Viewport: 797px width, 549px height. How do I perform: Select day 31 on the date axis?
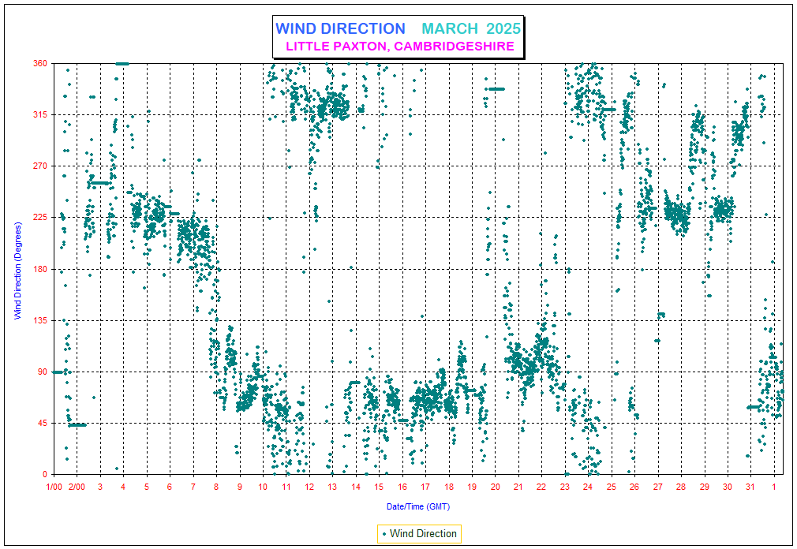pos(750,487)
